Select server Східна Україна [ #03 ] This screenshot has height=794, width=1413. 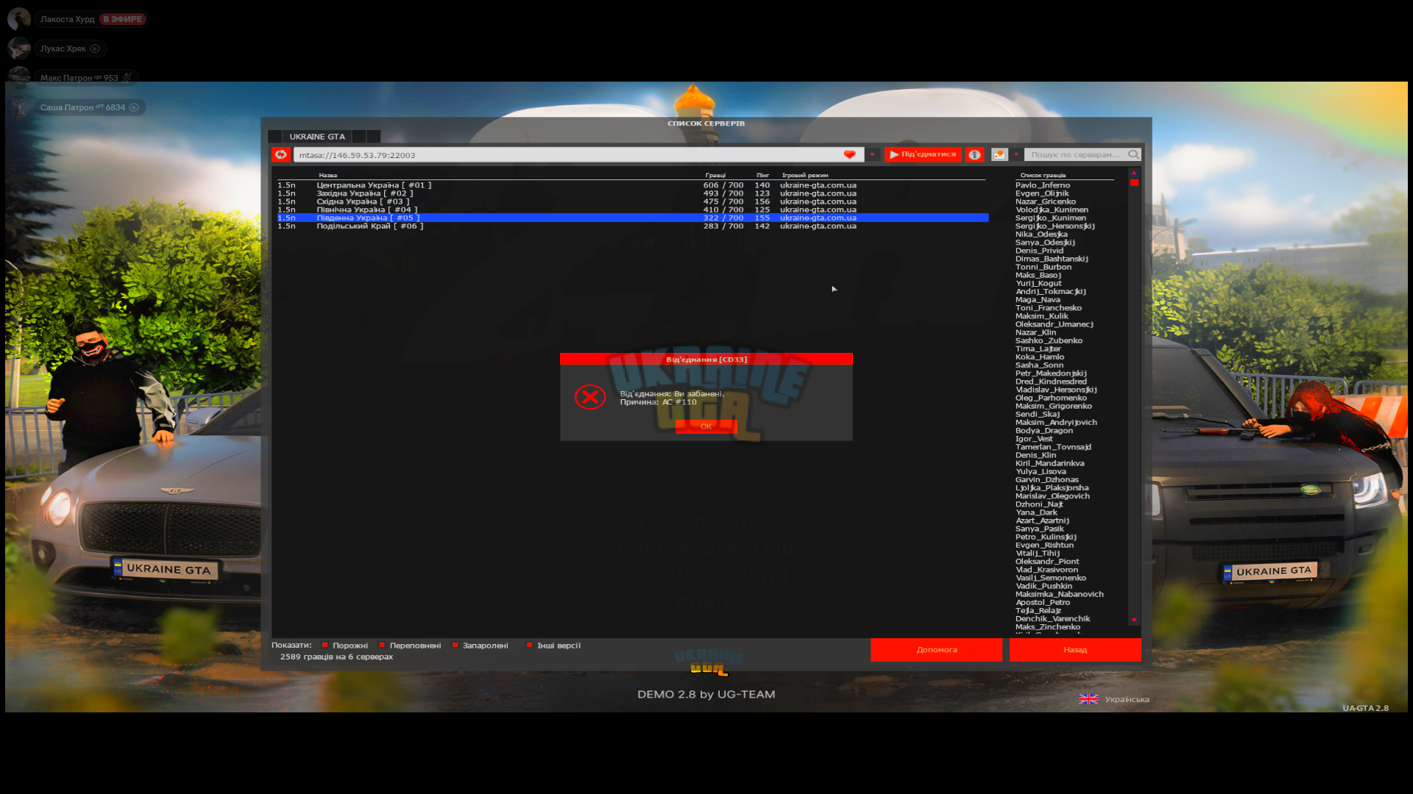coord(633,201)
